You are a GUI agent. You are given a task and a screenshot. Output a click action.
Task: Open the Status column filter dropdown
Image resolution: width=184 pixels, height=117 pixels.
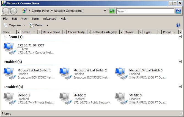[x=40, y=32]
